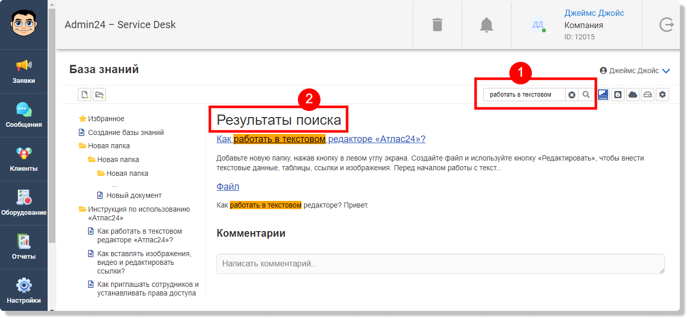This screenshot has height=318, width=687.
Task: Create a new document with the file-plus icon
Action: [x=84, y=94]
